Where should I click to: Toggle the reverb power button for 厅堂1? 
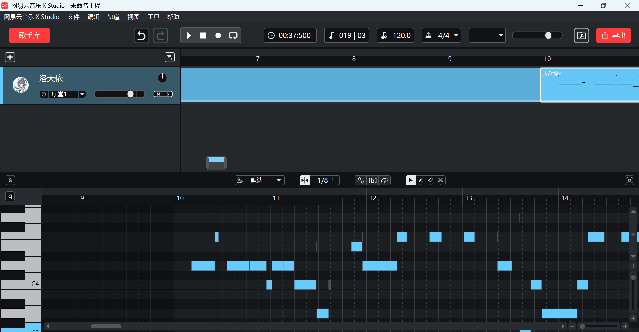point(44,94)
